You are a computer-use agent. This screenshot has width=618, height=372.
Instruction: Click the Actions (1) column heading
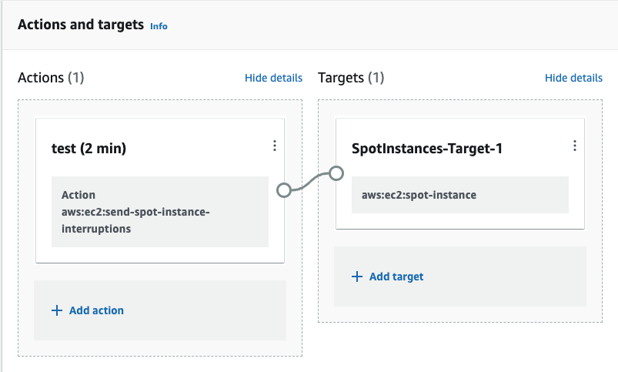(x=51, y=78)
